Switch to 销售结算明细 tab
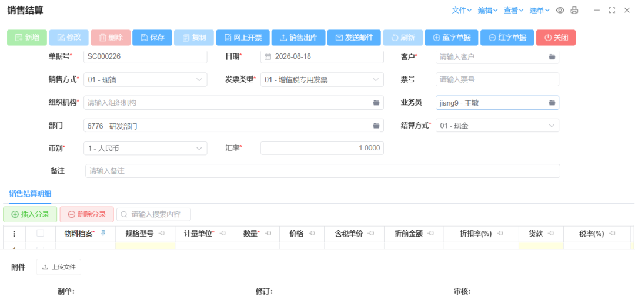This screenshot has width=635, height=297. click(x=30, y=194)
